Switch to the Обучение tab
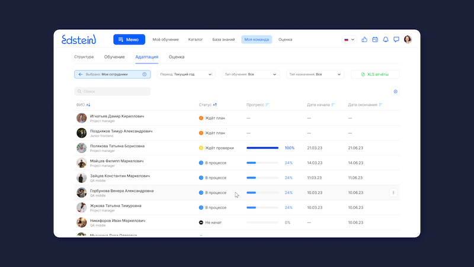 (114, 57)
